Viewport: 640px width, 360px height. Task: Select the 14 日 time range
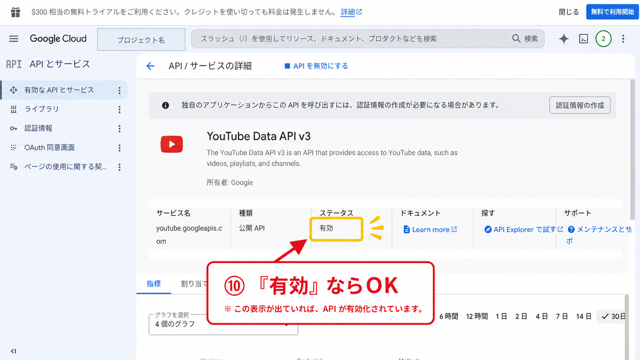(x=584, y=316)
